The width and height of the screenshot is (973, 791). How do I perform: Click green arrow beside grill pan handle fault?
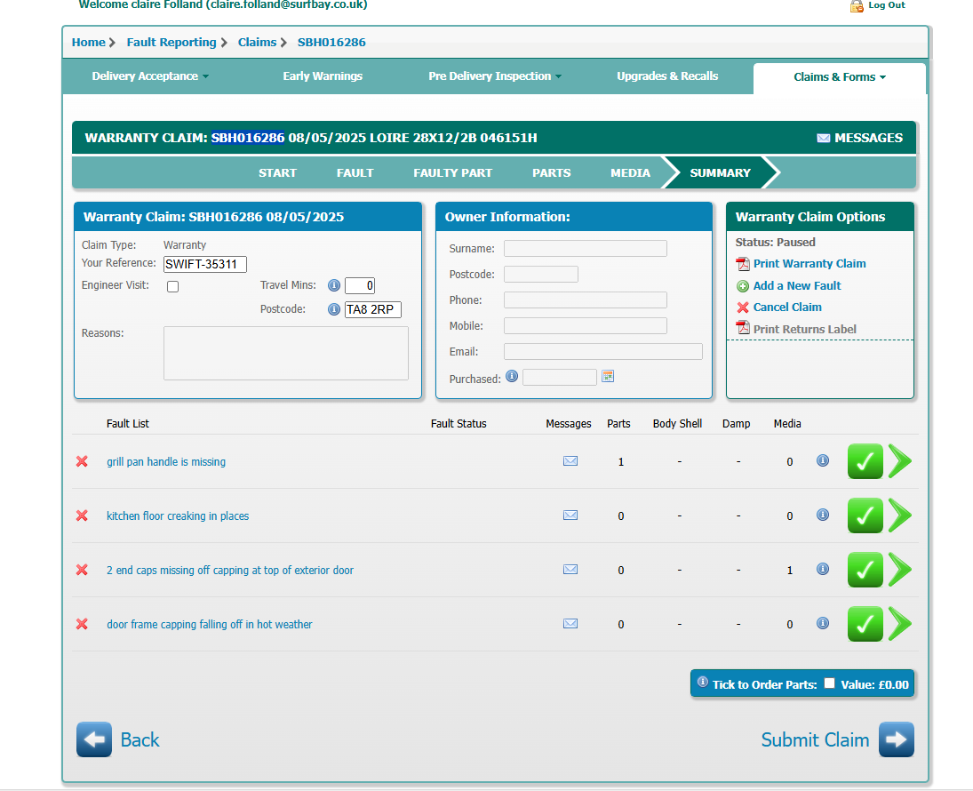point(900,461)
